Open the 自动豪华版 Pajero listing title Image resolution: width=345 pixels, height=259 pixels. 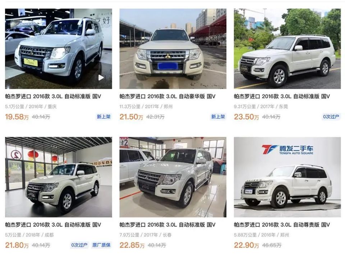167,96
